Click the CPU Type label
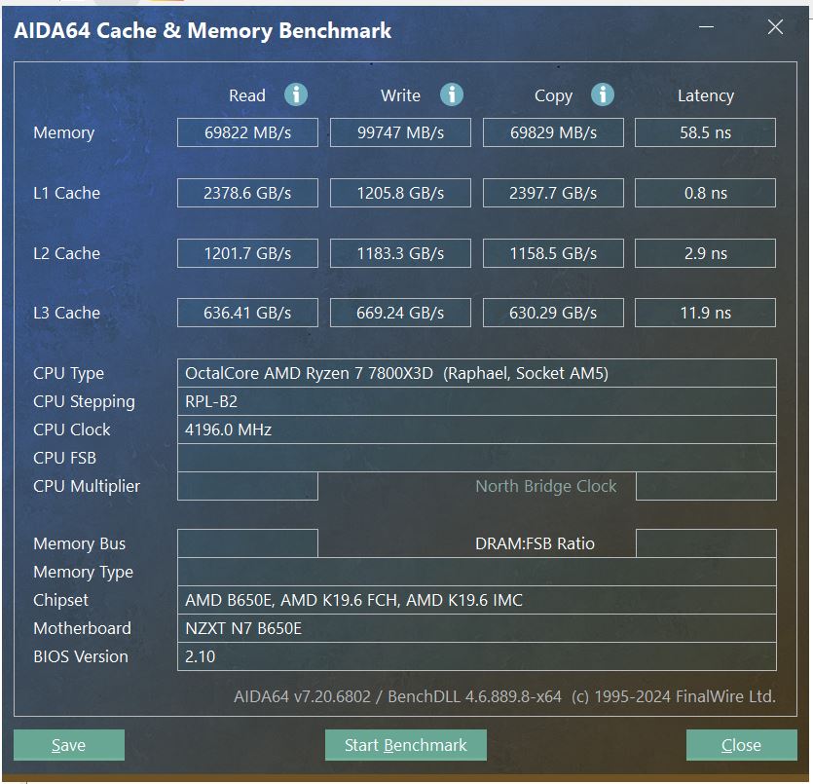 68,373
